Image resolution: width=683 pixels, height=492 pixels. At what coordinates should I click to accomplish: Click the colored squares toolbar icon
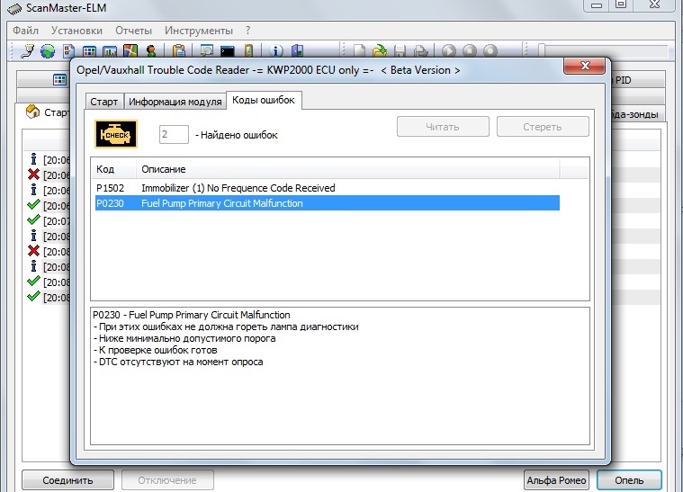tap(130, 51)
